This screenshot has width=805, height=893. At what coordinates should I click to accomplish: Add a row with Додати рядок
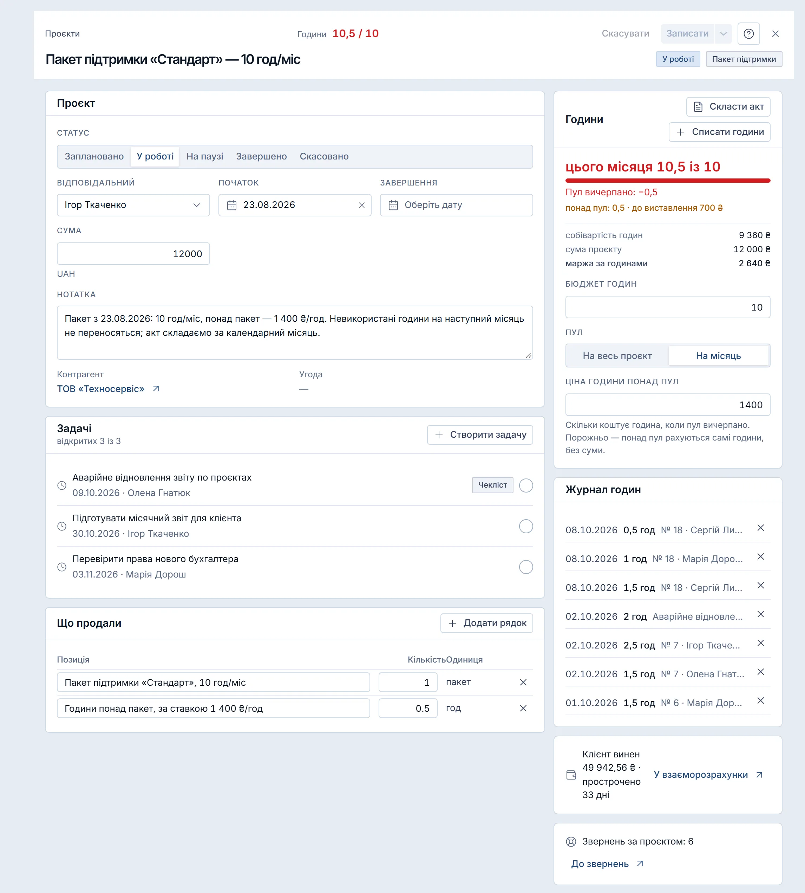pos(486,623)
